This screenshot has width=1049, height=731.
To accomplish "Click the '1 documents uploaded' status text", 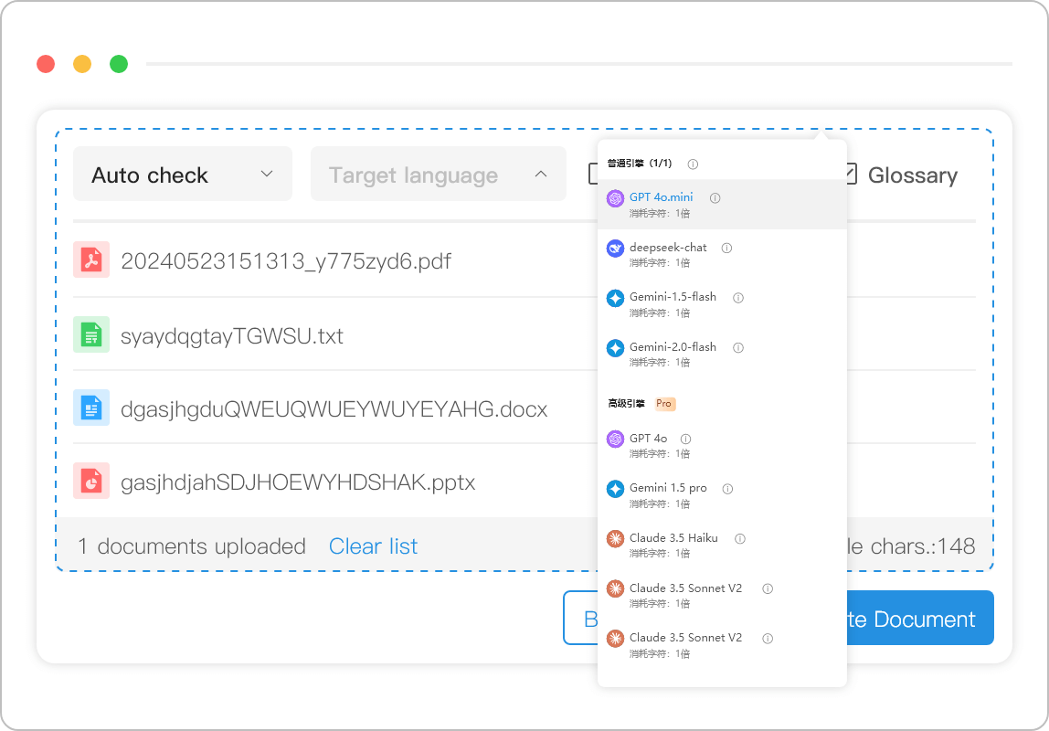I will coord(191,546).
